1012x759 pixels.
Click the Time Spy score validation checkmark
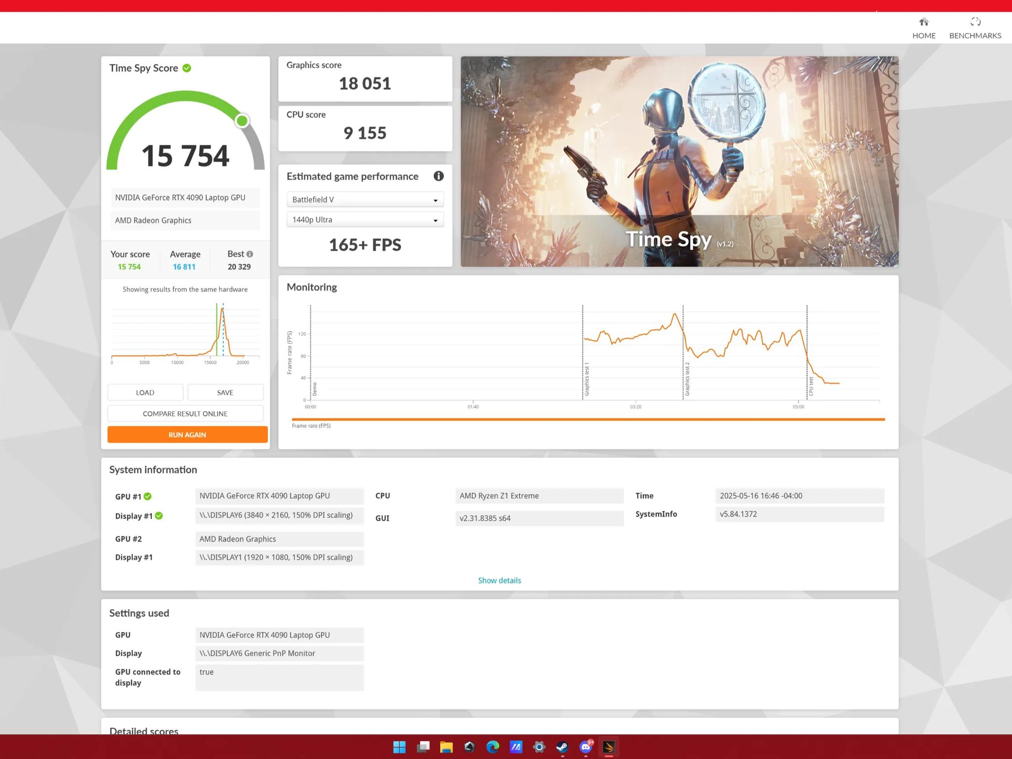(x=187, y=68)
